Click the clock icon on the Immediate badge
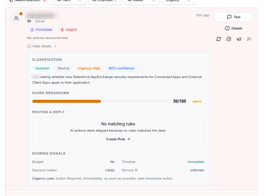 click(x=32, y=29)
